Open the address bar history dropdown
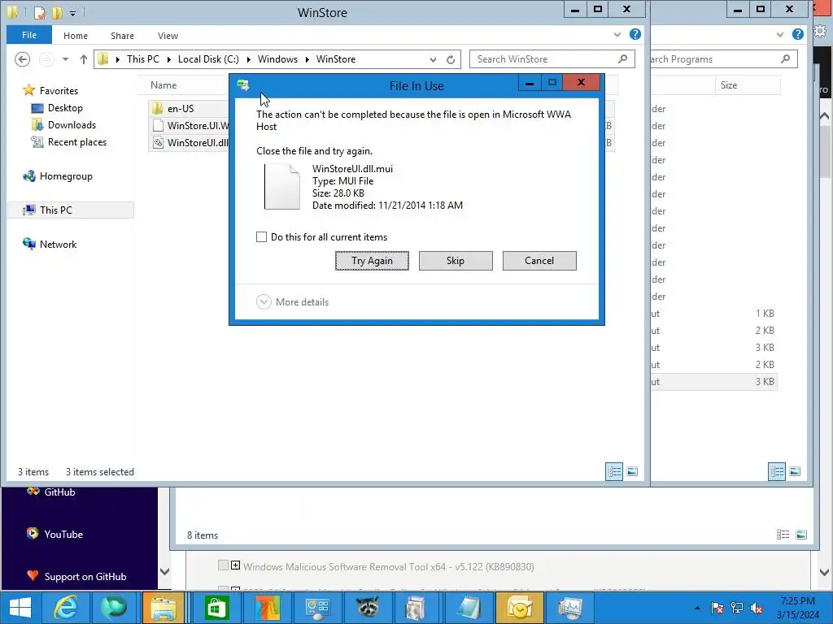The height and width of the screenshot is (624, 833). point(433,59)
